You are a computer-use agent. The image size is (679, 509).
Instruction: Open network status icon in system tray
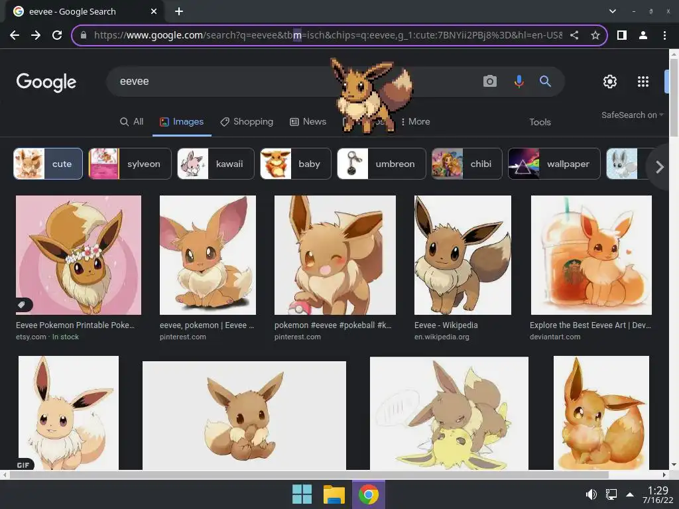(611, 494)
